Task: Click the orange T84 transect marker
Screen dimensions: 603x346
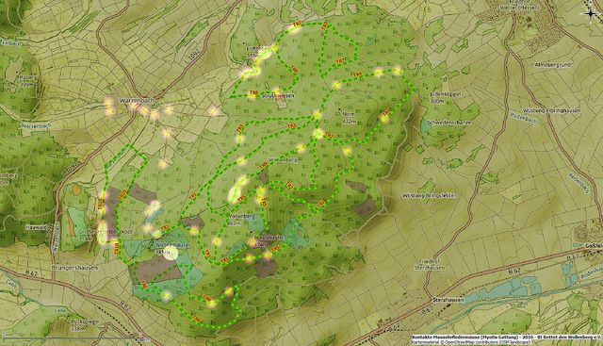Action: [x=358, y=74]
